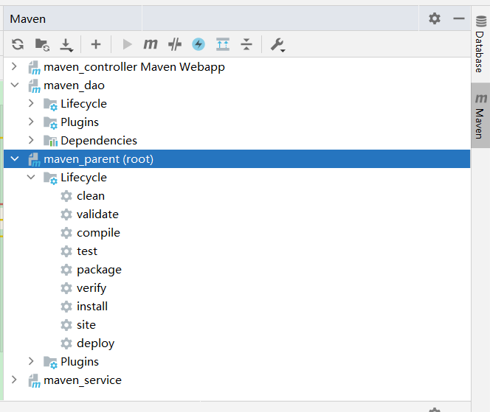Run Maven build play icon

(x=127, y=44)
